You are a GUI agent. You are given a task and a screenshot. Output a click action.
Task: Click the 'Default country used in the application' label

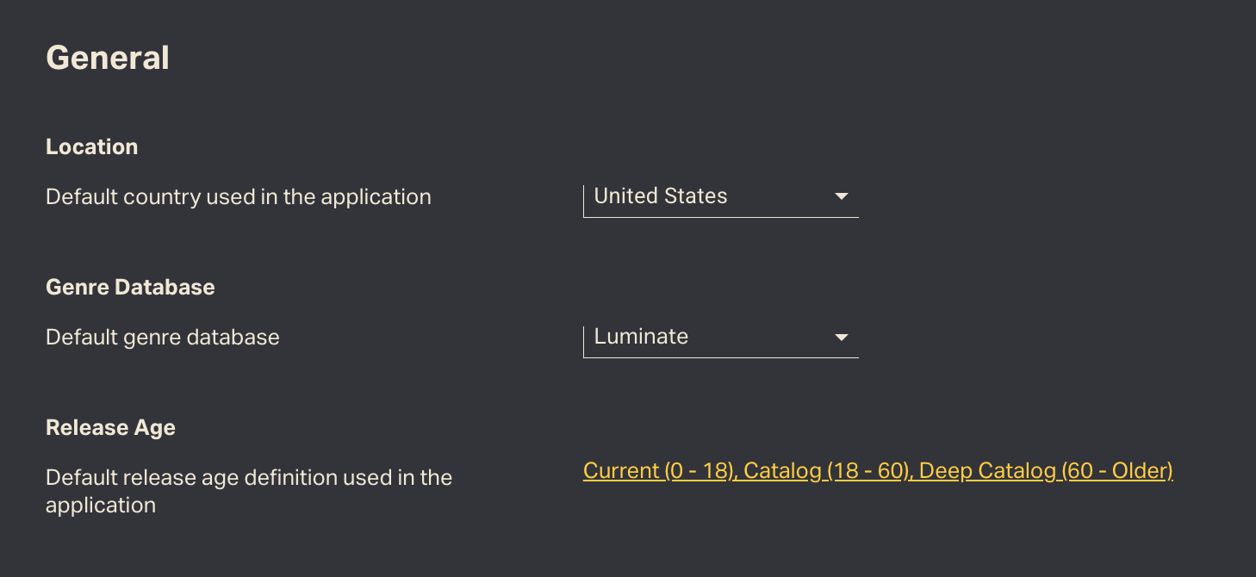point(239,197)
